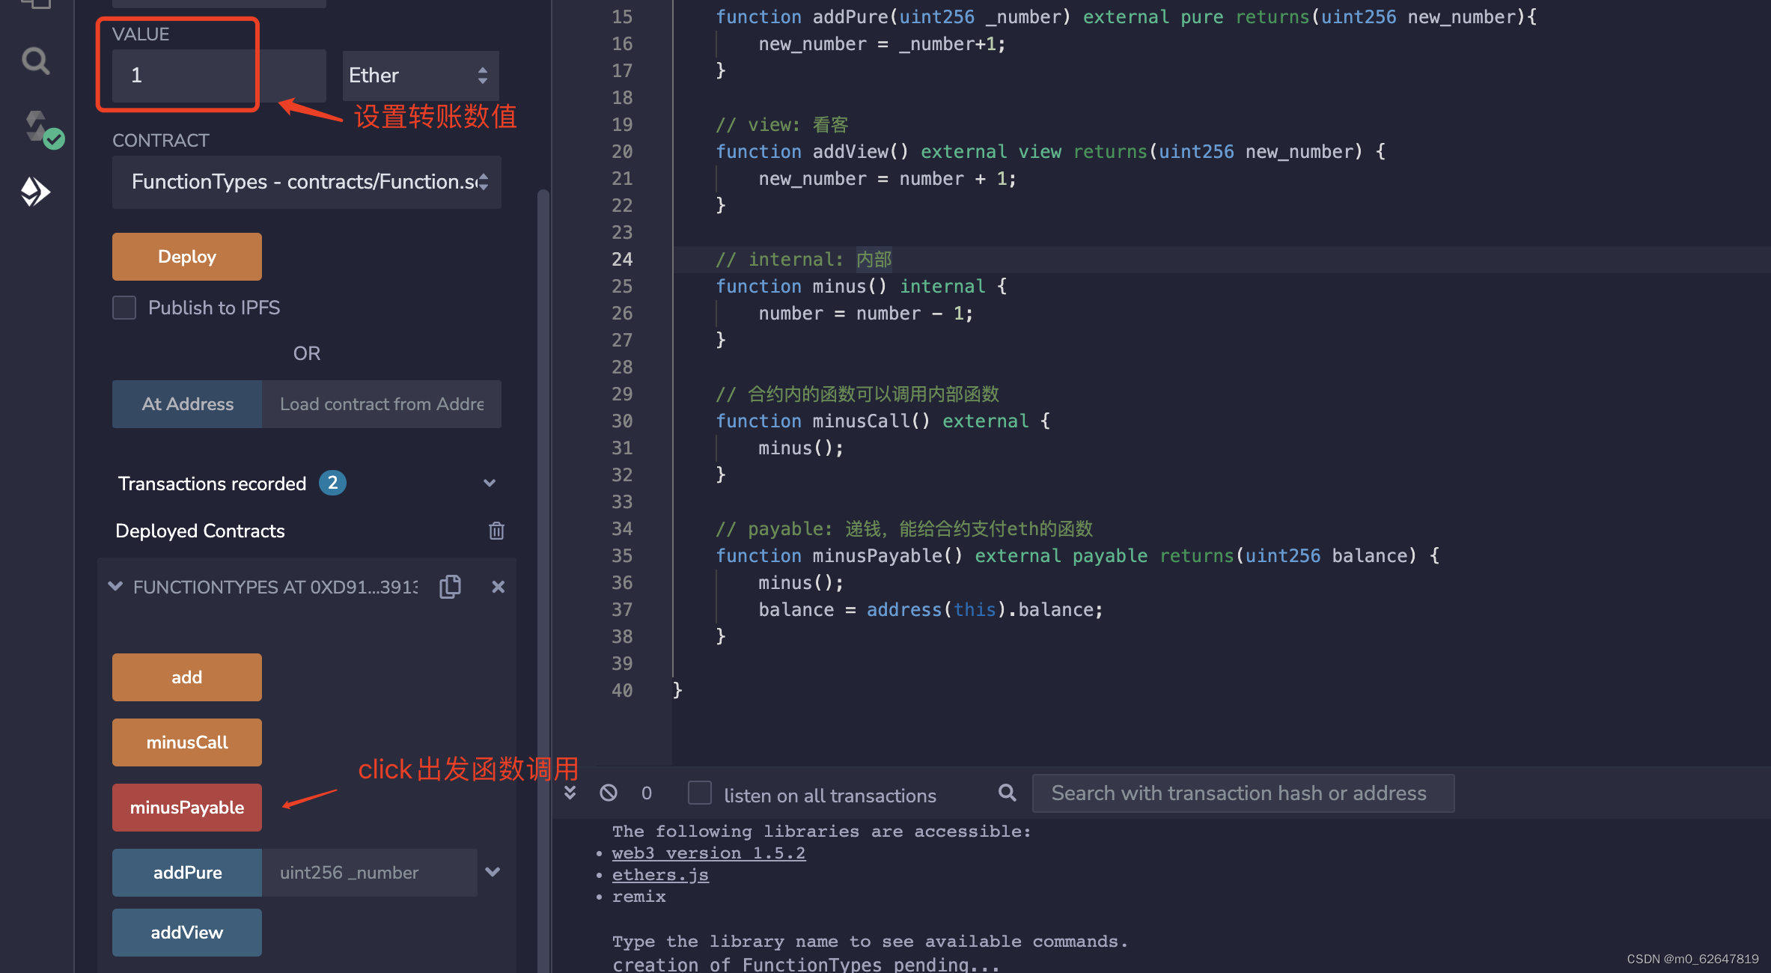Click the Deploy button
The height and width of the screenshot is (973, 1771).
(186, 256)
